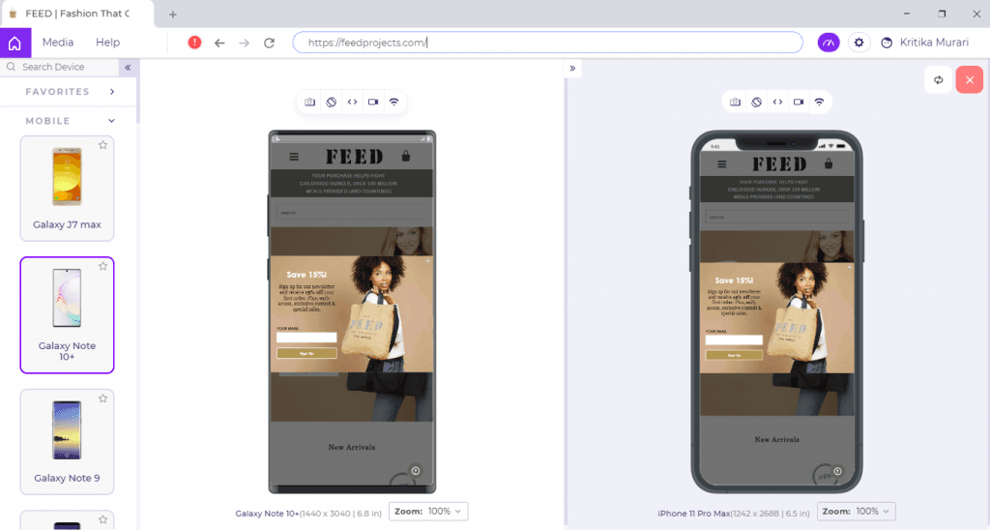
Task: Select the Galaxy J7 max device
Action: (67, 189)
